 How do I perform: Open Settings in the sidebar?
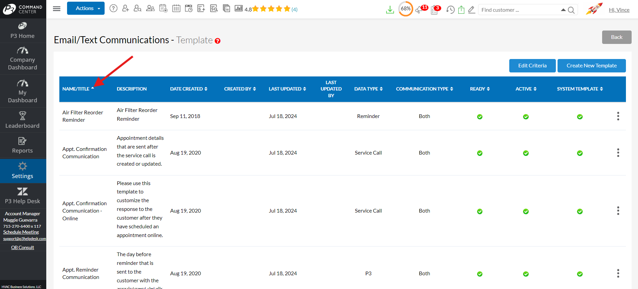pos(22,171)
